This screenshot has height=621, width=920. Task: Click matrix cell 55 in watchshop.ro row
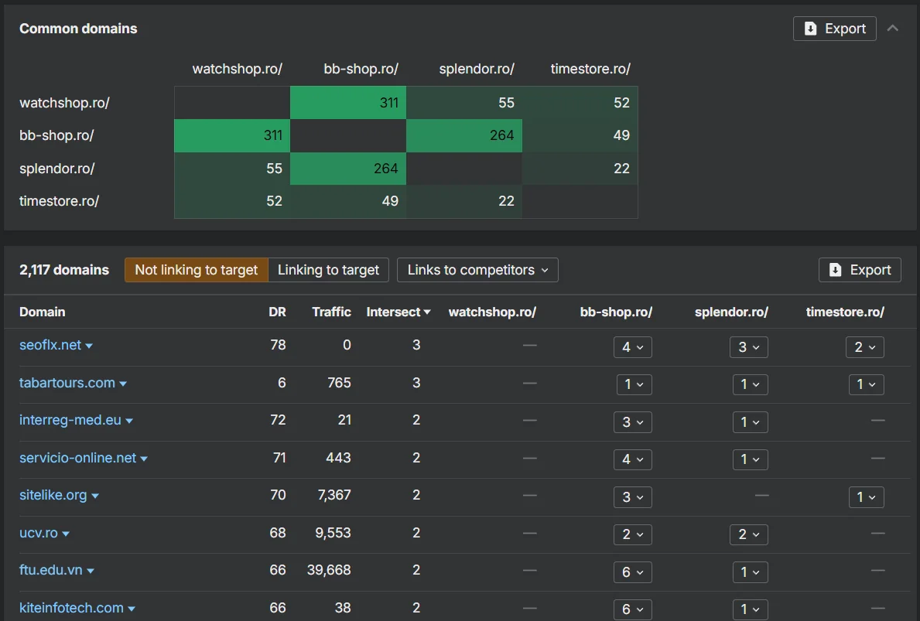[x=464, y=103]
